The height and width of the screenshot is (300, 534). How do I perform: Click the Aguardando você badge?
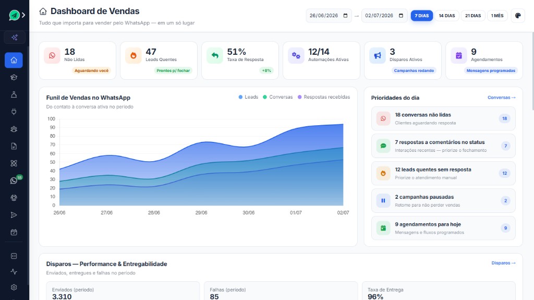[91, 70]
